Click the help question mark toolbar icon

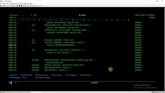(41, 6)
